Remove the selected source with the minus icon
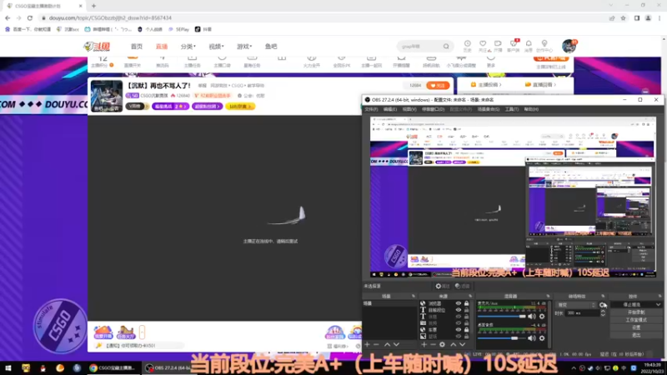Viewport: 667px width, 375px height. [x=433, y=344]
